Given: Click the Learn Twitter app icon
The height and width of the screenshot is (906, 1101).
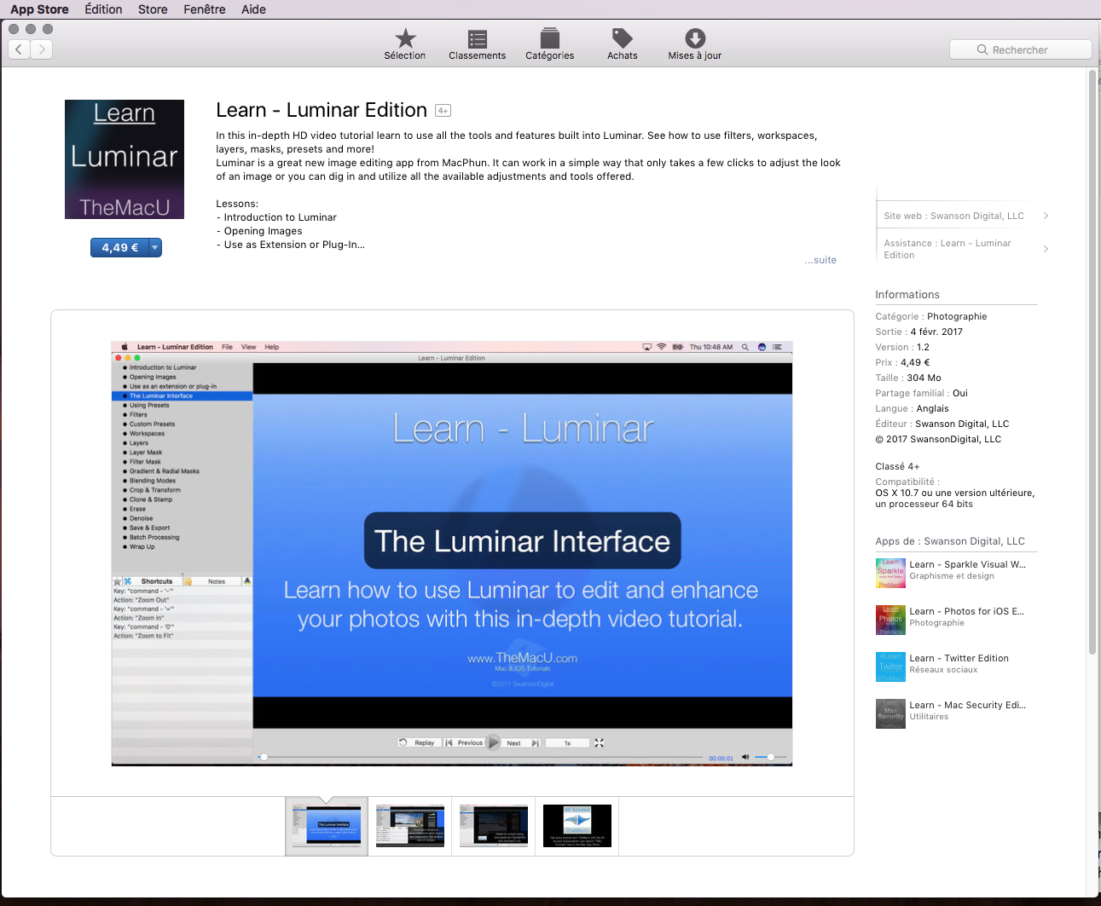Looking at the screenshot, I should tap(890, 667).
